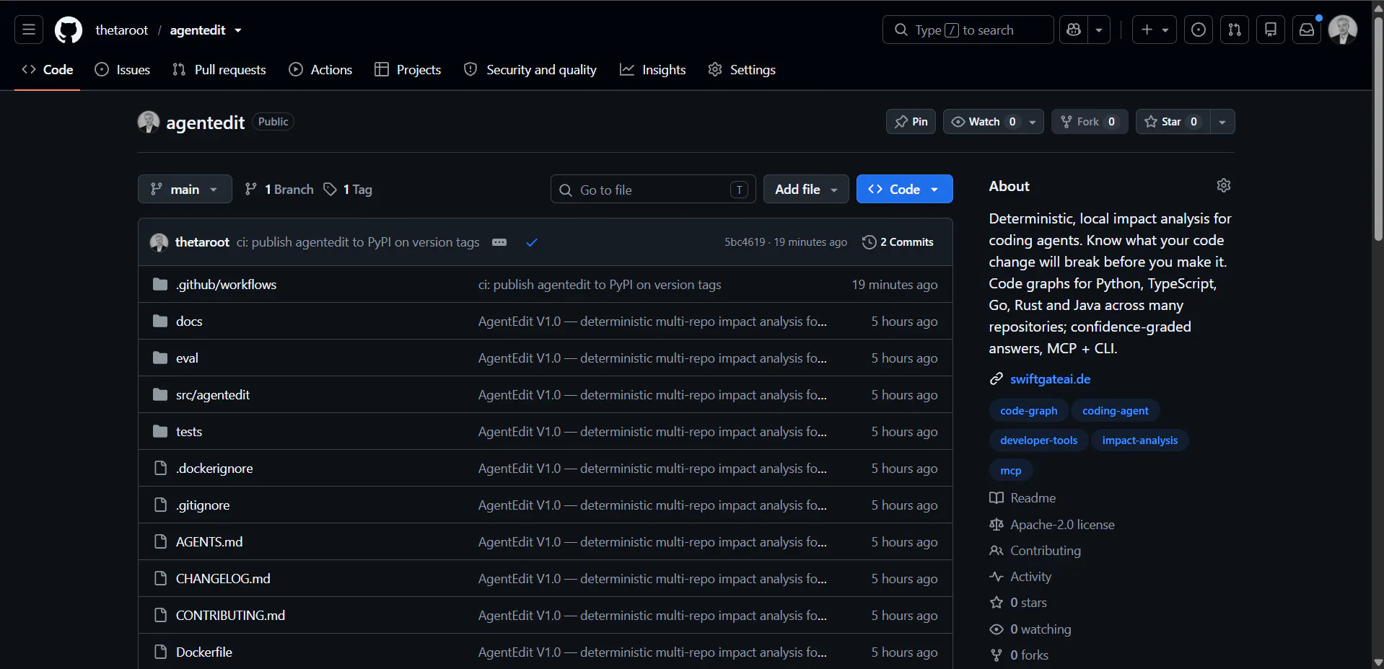Open commit hash 5bc4619
Screen dimensions: 1384x669
745,242
